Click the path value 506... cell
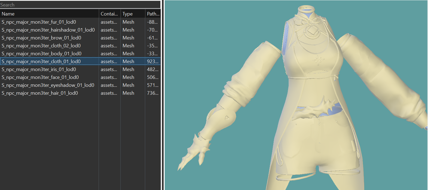428x190 pixels. 153,77
